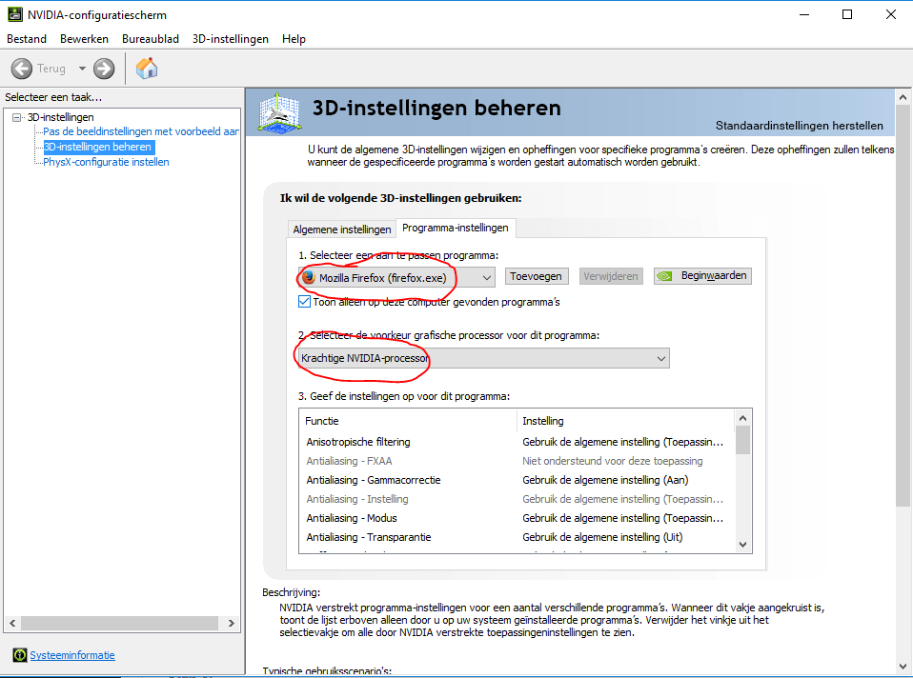The width and height of the screenshot is (913, 678).
Task: Open the Bewerken menu
Action: point(85,39)
